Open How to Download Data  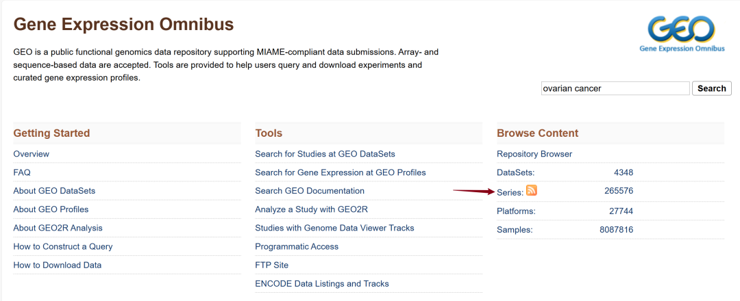(57, 265)
